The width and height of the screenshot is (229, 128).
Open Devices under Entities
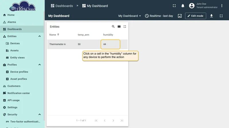(22, 44)
